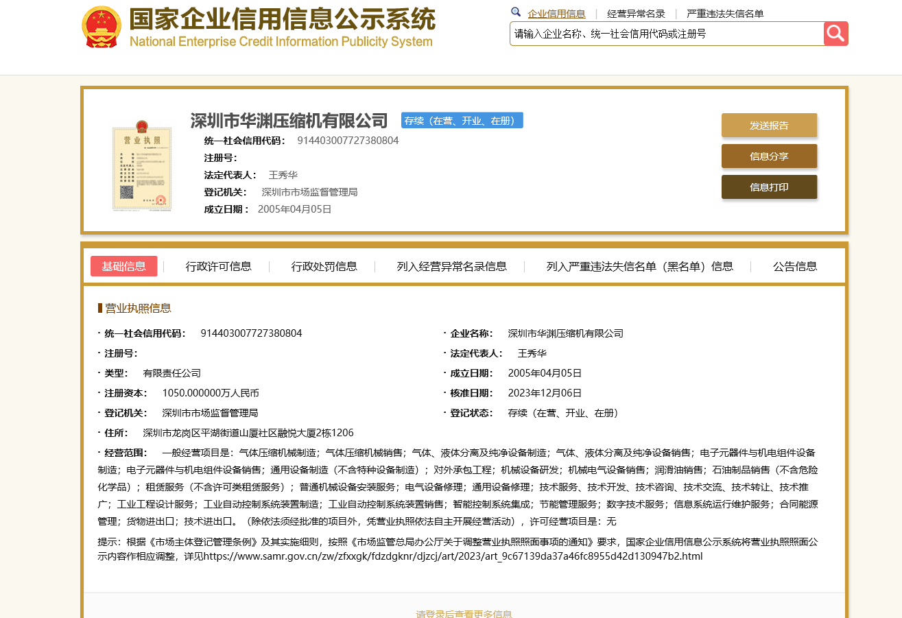Click the 存续（在营、开业、在册）status badge
Screen dimensions: 902x618
coord(462,121)
